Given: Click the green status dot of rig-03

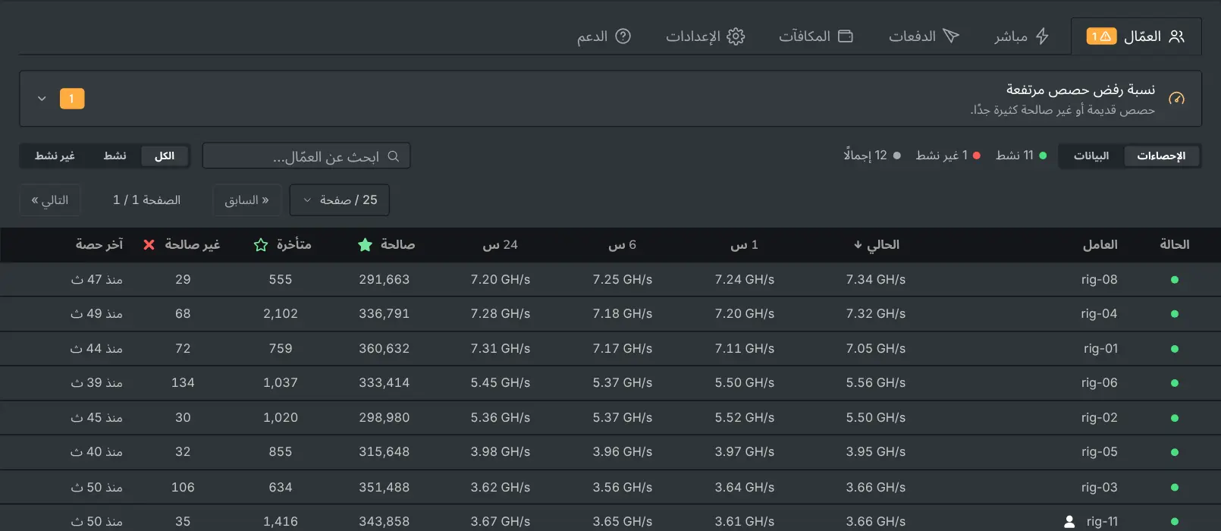Looking at the screenshot, I should click(1175, 488).
